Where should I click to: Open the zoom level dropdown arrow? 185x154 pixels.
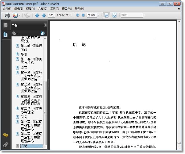pyautogui.click(x=98, y=15)
